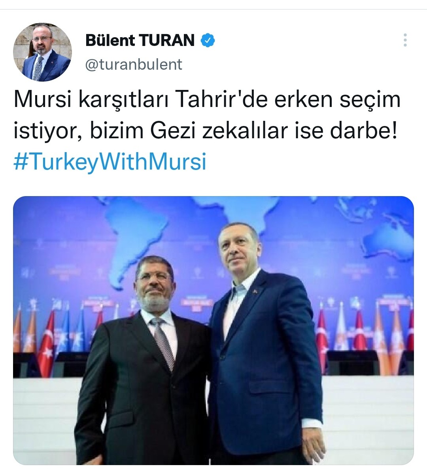The image size is (427, 475).
Task: Click the Bülent TURAN display name
Action: (x=140, y=40)
